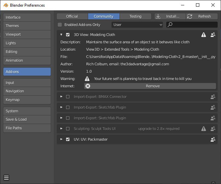Click the X circle icon on Remove button
The height and width of the screenshot is (184, 221).
[x=88, y=86]
